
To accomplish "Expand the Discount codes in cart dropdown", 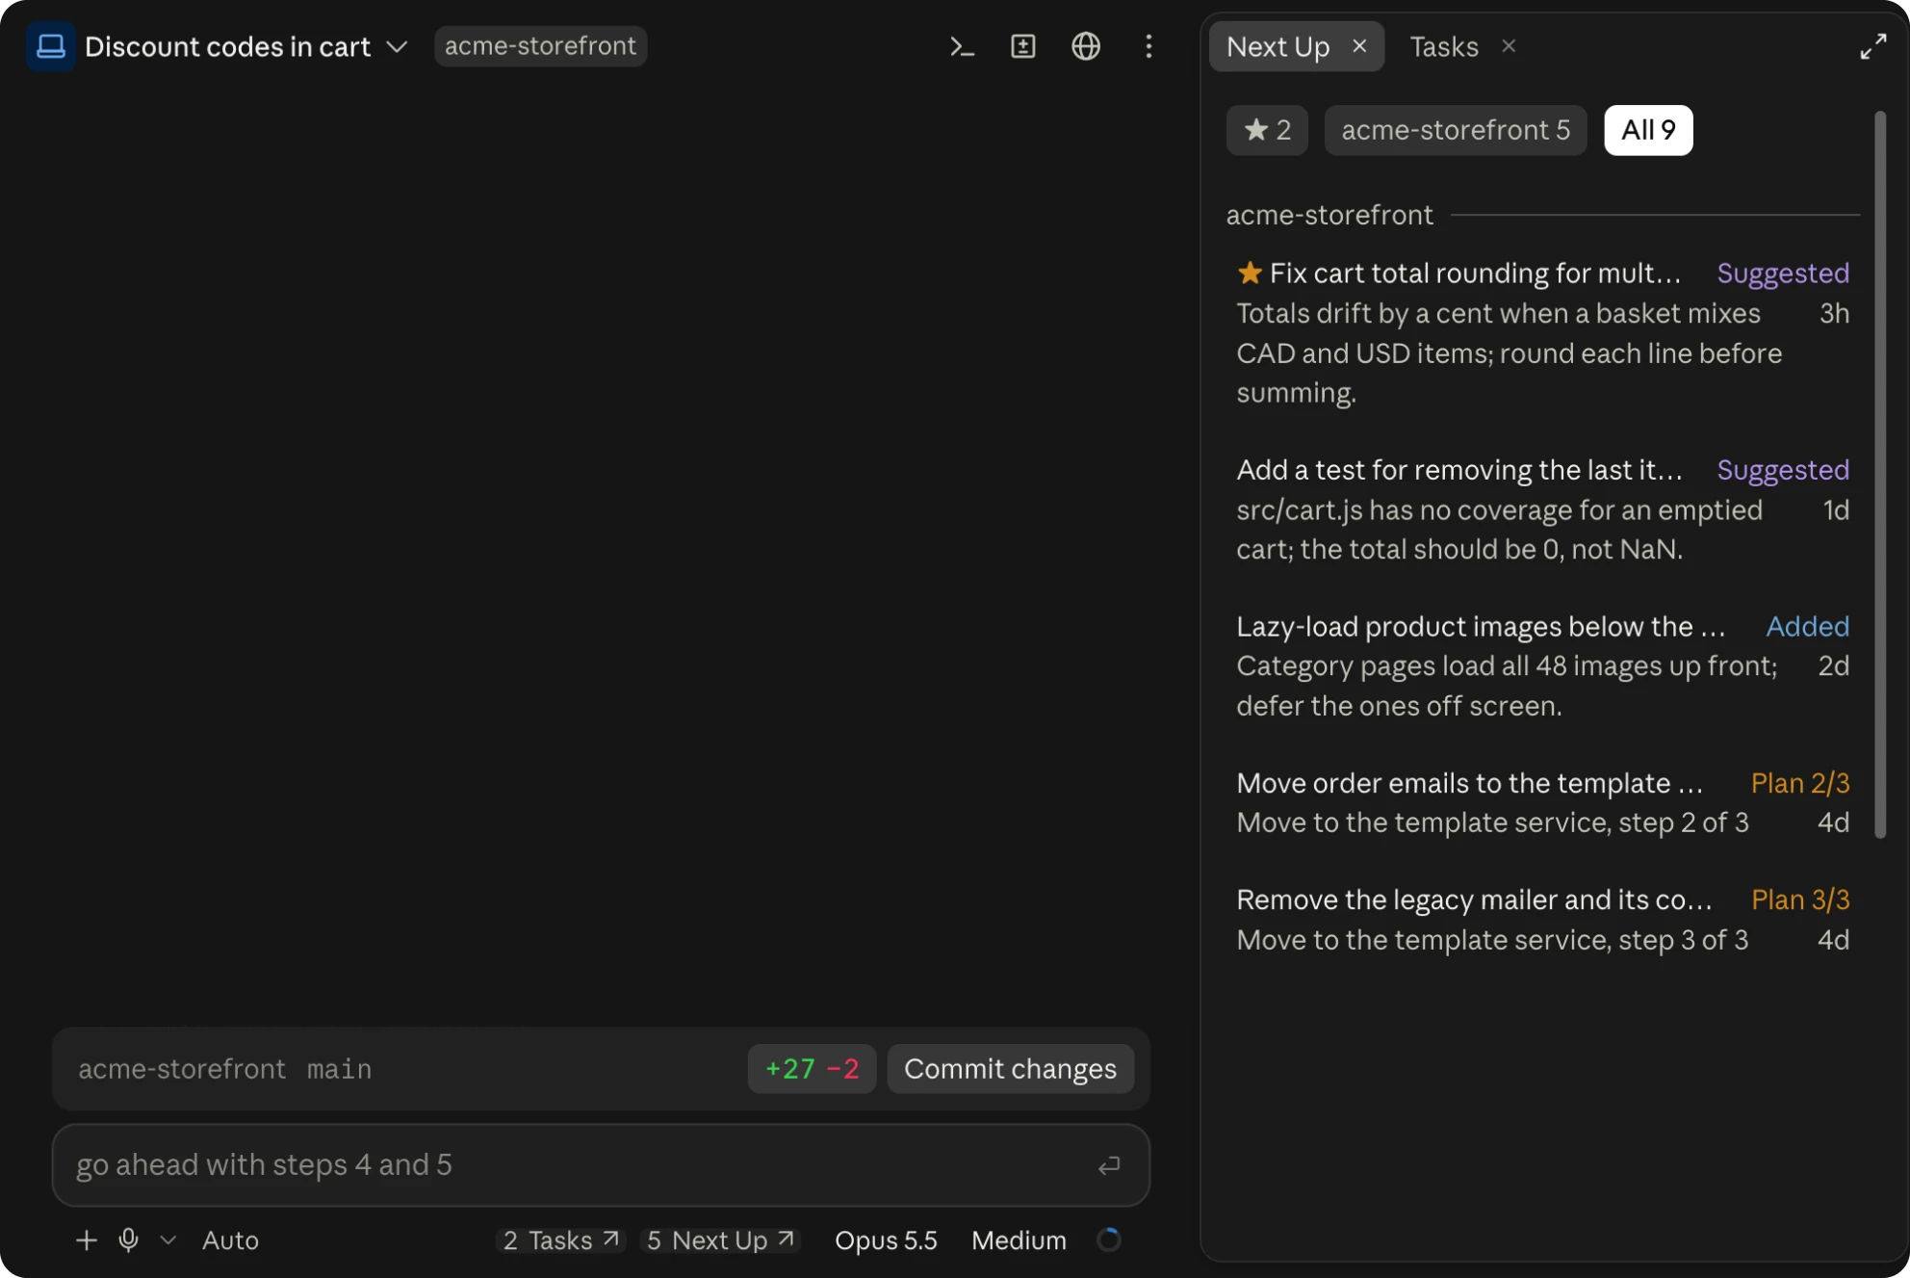I will coord(397,46).
